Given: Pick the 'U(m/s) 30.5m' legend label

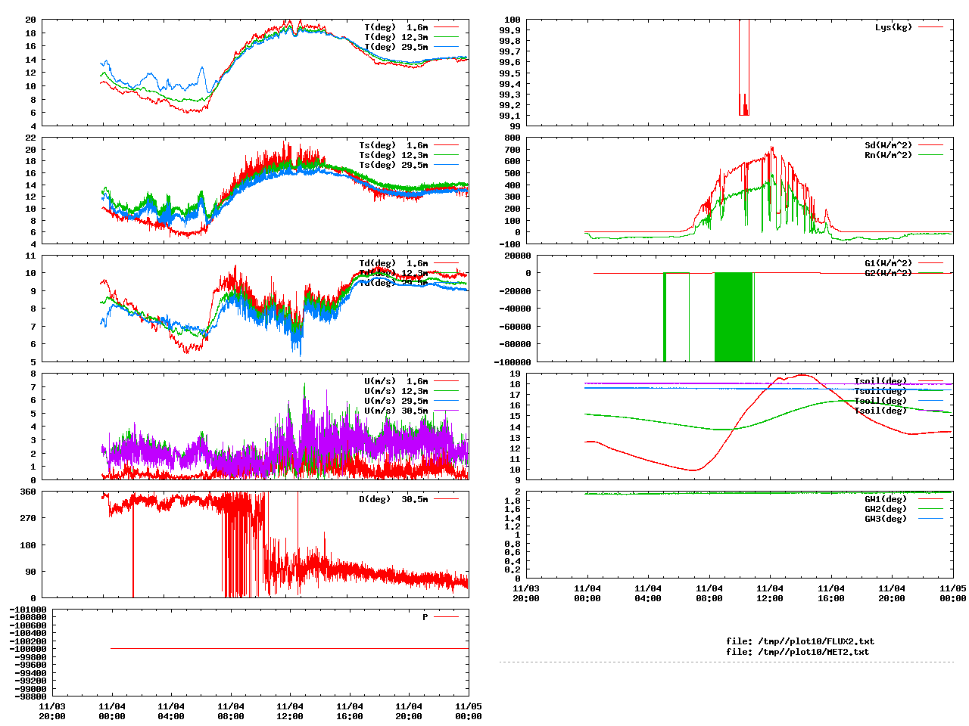Looking at the screenshot, I should (396, 411).
